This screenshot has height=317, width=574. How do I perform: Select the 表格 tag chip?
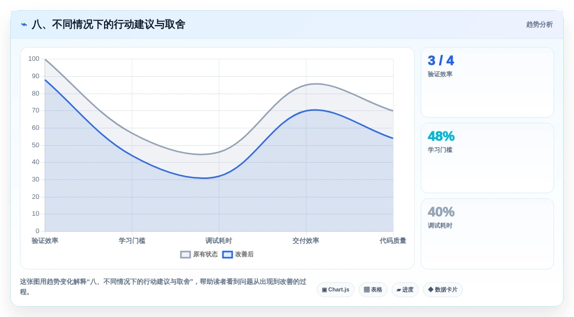(x=373, y=289)
